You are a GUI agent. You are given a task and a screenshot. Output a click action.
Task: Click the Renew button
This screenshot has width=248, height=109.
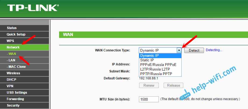coord(149,85)
